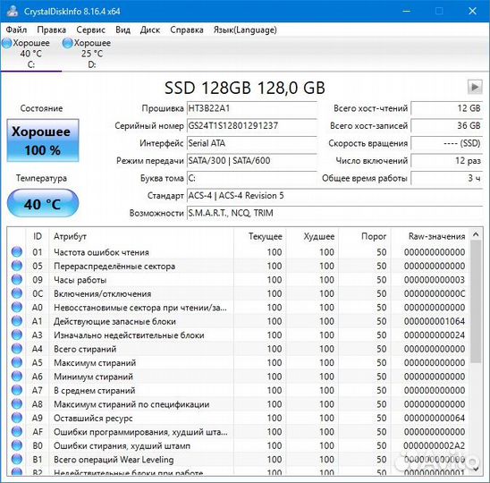
Task: Click the status icon for attribute A1
Action: (17, 321)
